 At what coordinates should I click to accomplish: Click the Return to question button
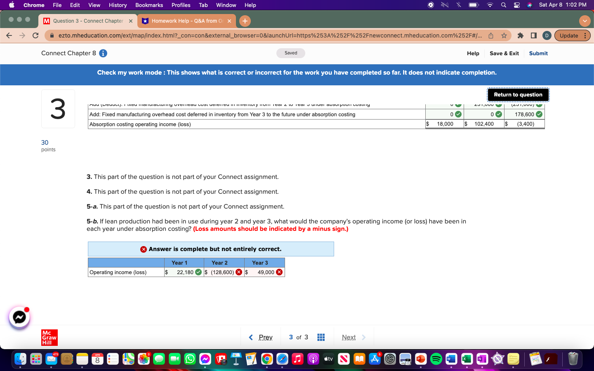coord(518,95)
